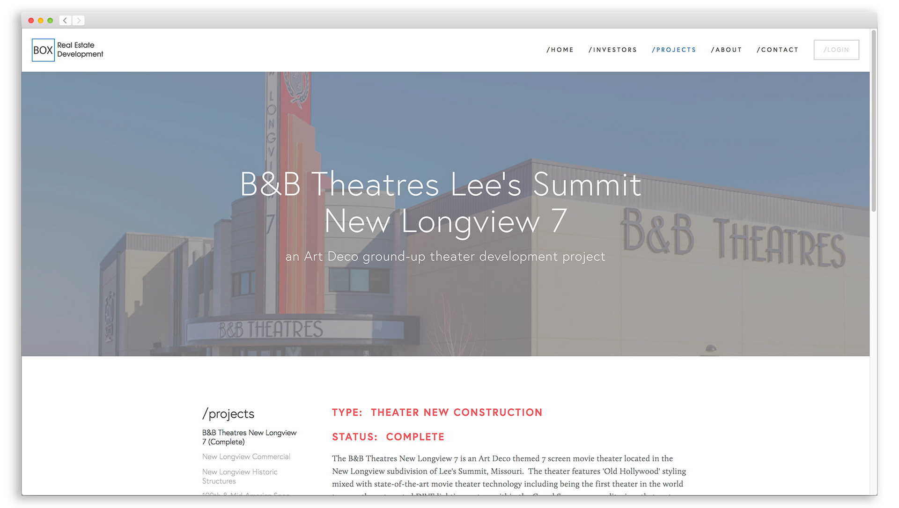Open the /CONTACT page
This screenshot has height=508, width=899.
777,50
